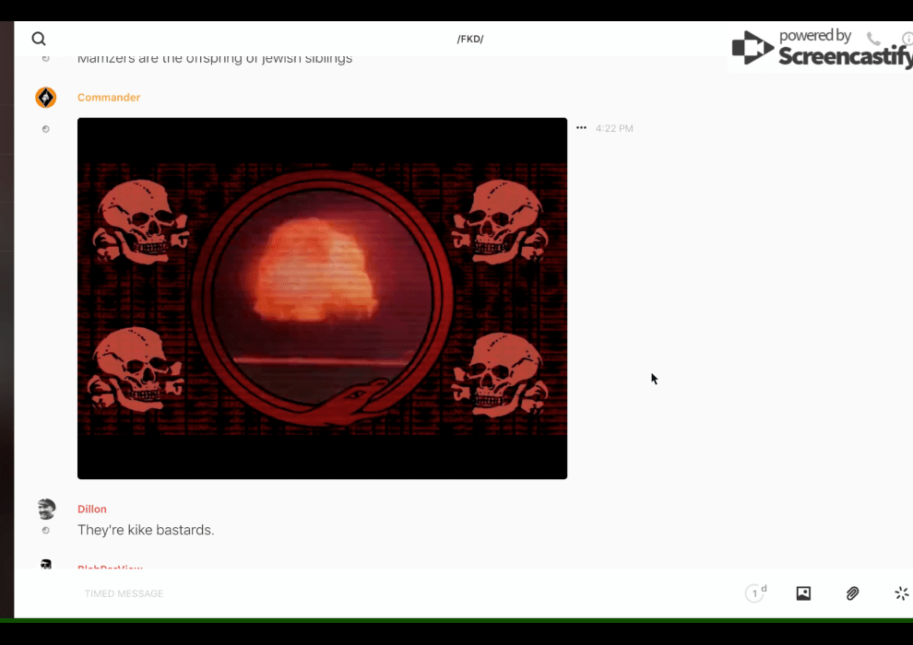The width and height of the screenshot is (913, 645).
Task: Click the partially visible avatar at bottom
Action: (46, 564)
